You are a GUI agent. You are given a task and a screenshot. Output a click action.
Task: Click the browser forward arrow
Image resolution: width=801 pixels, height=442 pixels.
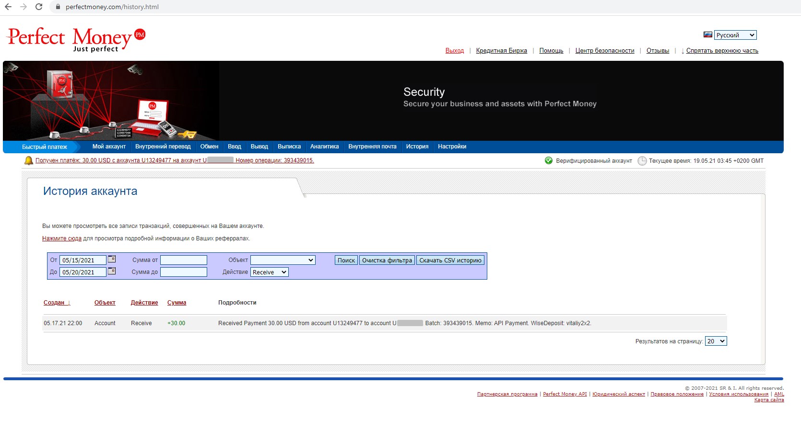pyautogui.click(x=24, y=7)
